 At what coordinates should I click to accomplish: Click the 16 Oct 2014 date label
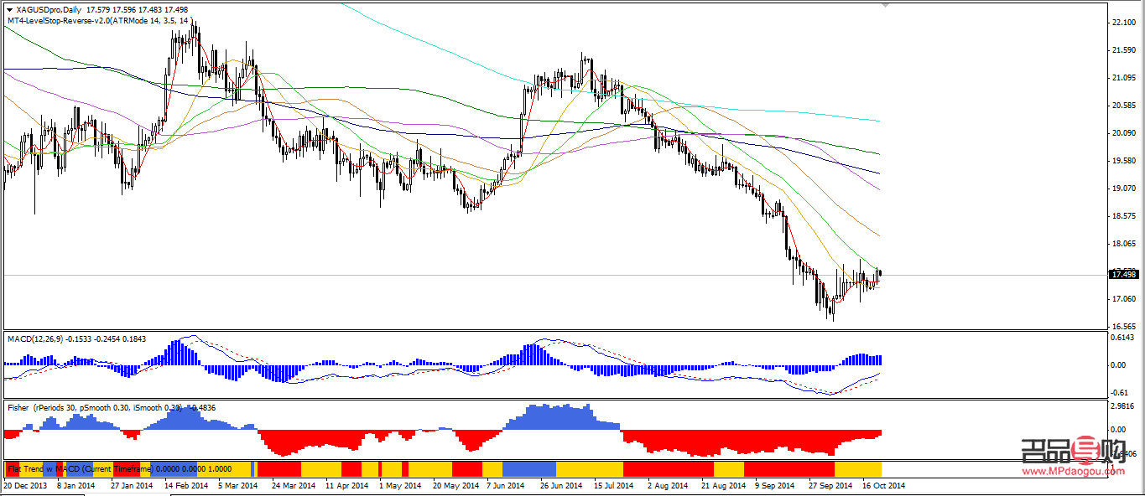coord(884,485)
